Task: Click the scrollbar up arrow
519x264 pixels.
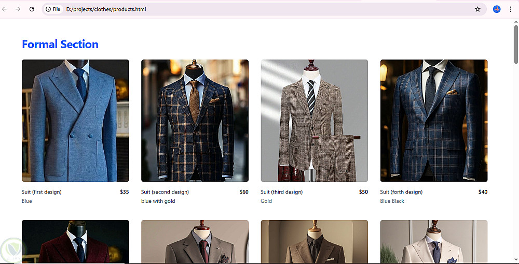Action: 516,22
